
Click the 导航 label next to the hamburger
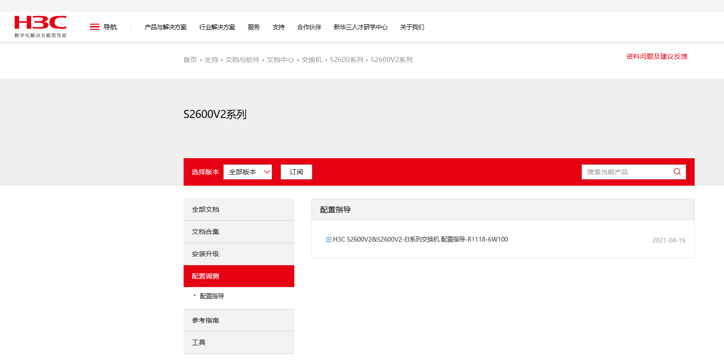(110, 27)
